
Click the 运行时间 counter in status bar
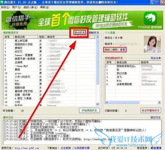pyautogui.click(x=119, y=148)
